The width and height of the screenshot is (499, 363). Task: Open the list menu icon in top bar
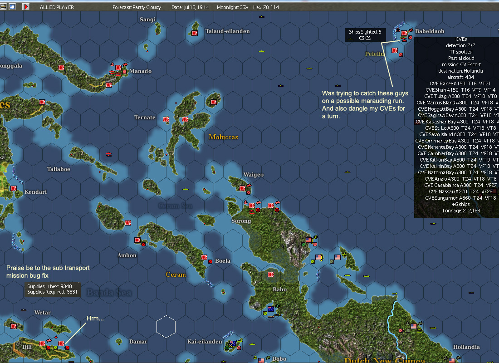[3, 7]
